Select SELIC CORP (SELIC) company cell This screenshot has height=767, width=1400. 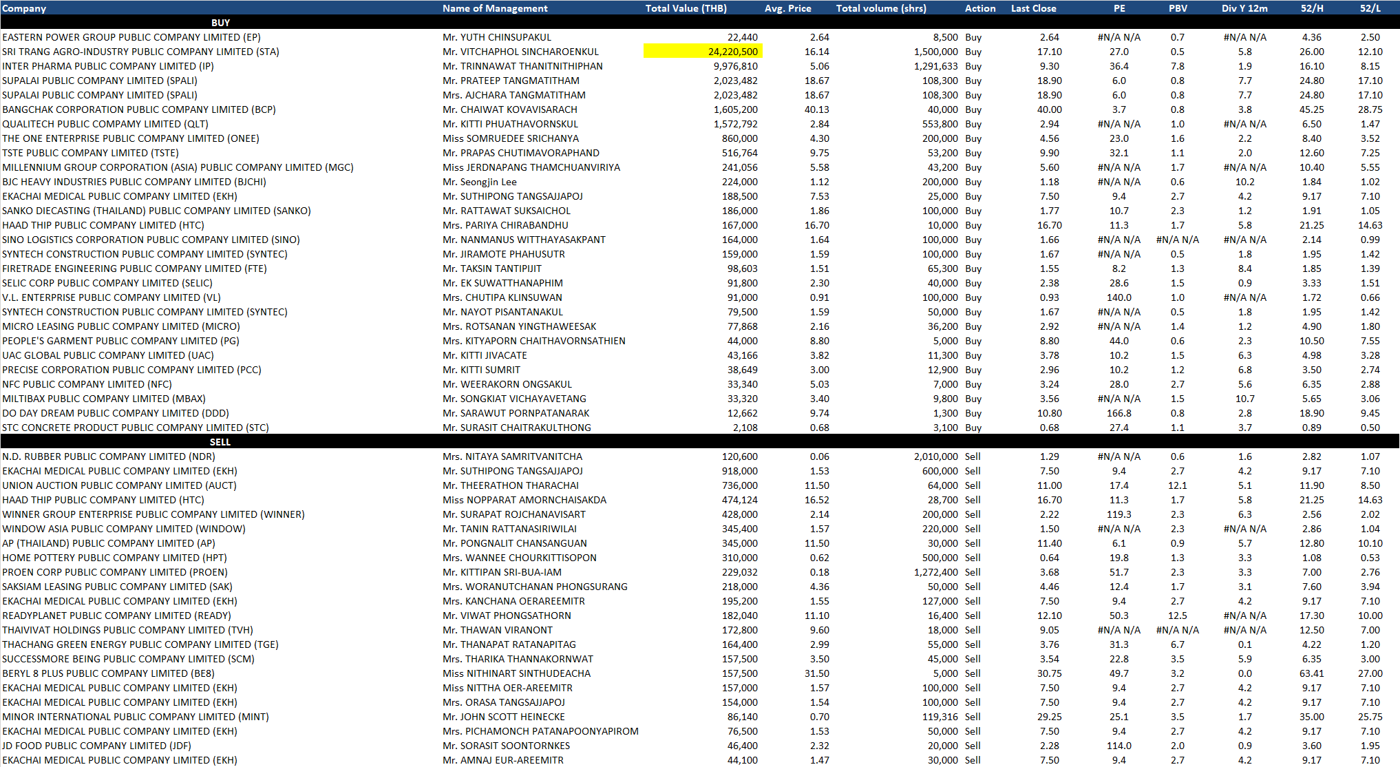pos(107,283)
